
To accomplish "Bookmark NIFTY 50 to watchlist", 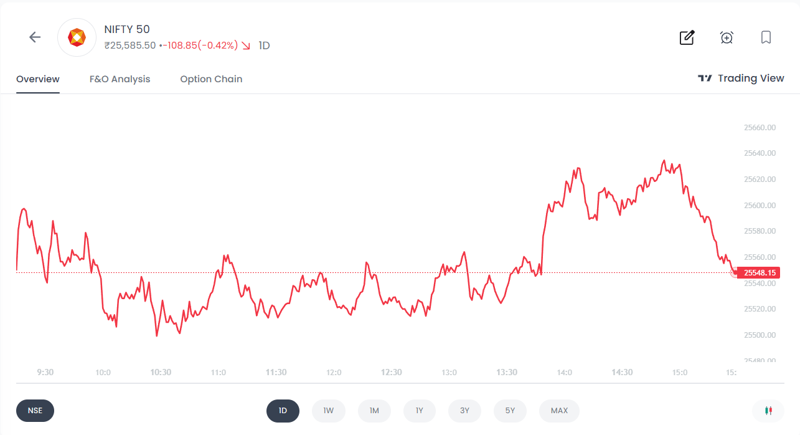I will (x=766, y=37).
